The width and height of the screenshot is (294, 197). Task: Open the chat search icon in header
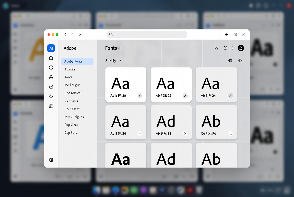[x=225, y=48]
